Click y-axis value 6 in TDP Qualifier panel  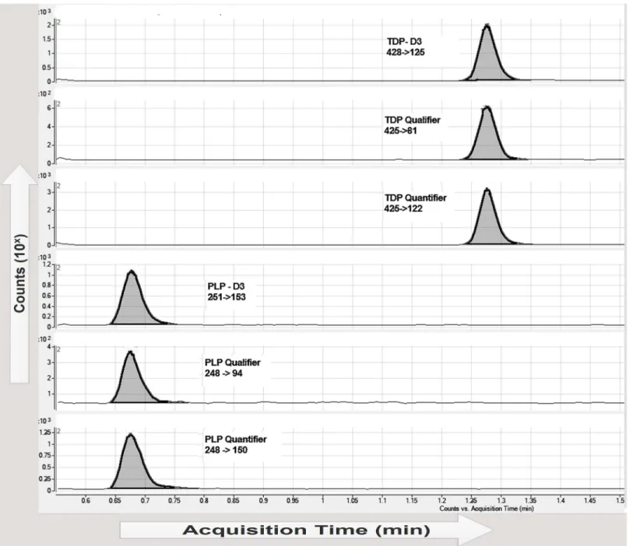pyautogui.click(x=49, y=108)
